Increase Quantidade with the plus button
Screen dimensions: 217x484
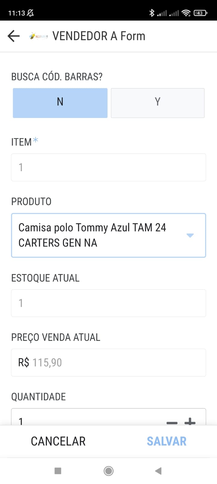point(190,421)
